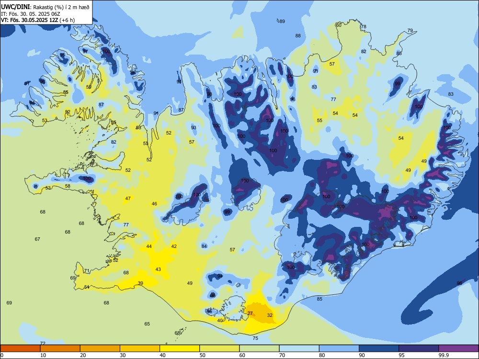Click the legend tick label 10
This screenshot has height=359, width=479.
(x=44, y=355)
